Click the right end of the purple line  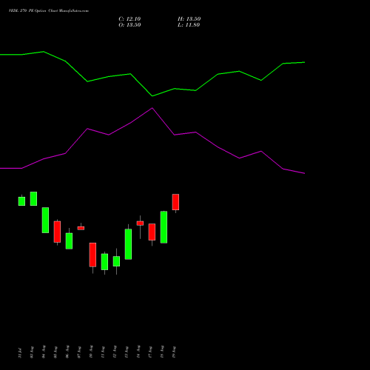pos(305,173)
